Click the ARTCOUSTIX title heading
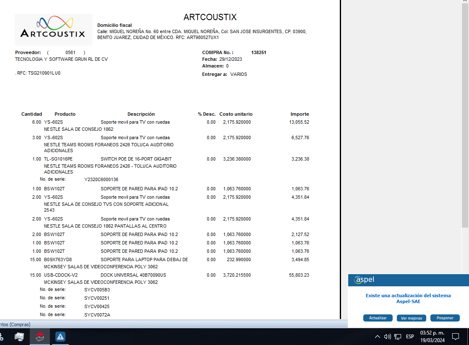 [x=210, y=17]
